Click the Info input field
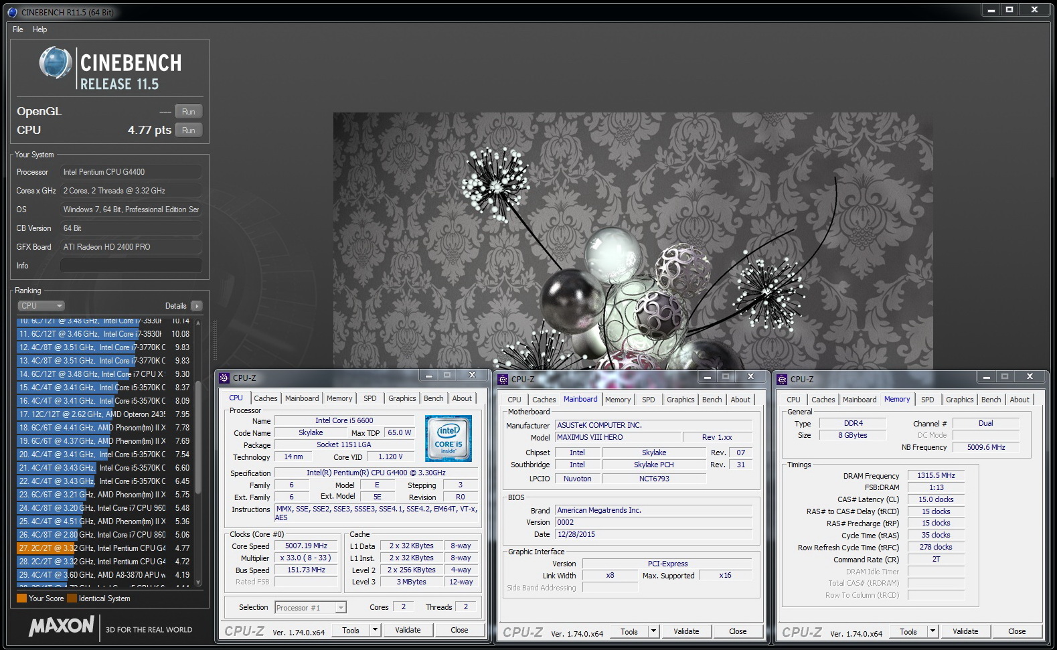Viewport: 1057px width, 650px height. [x=131, y=266]
